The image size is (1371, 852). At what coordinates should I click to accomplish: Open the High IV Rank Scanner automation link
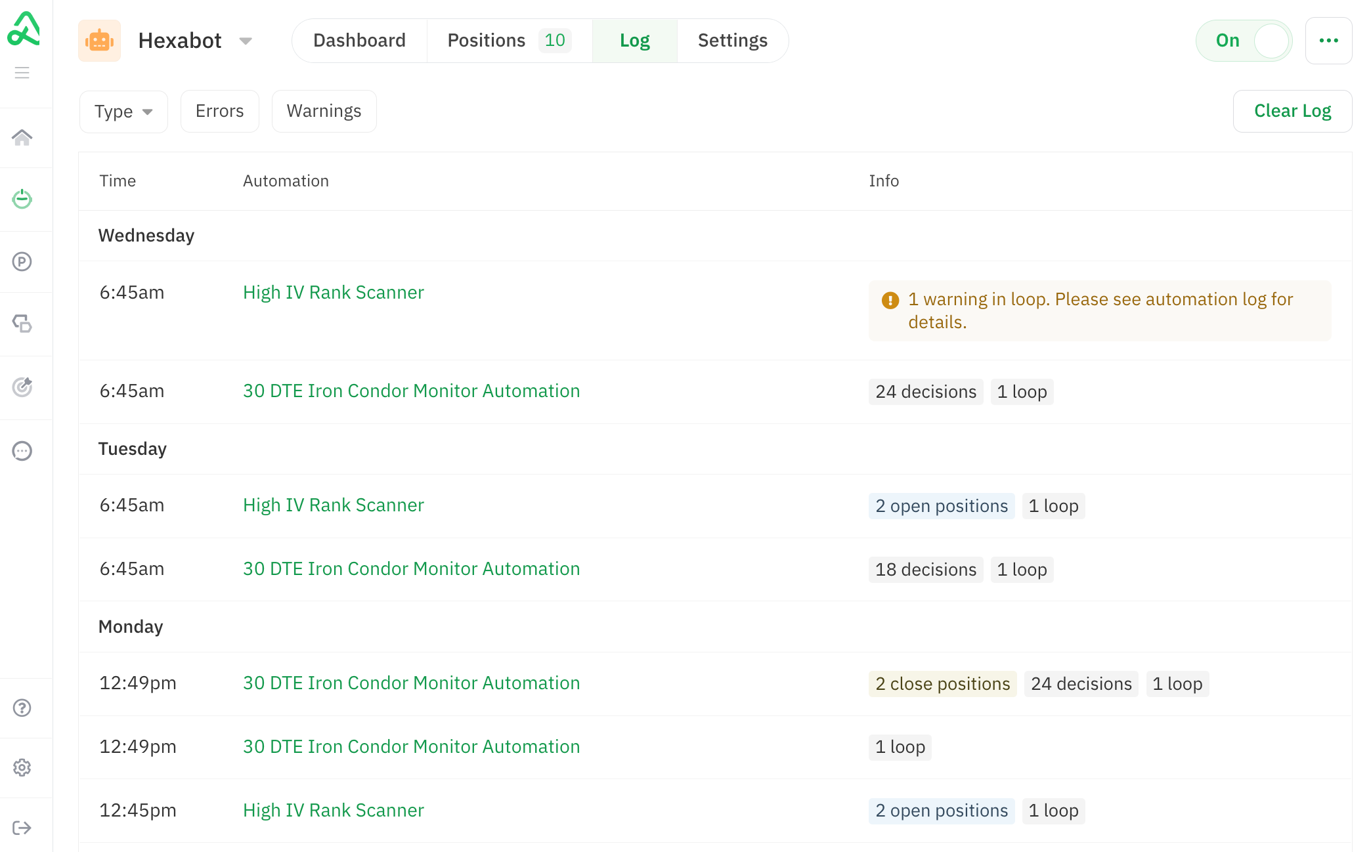333,292
